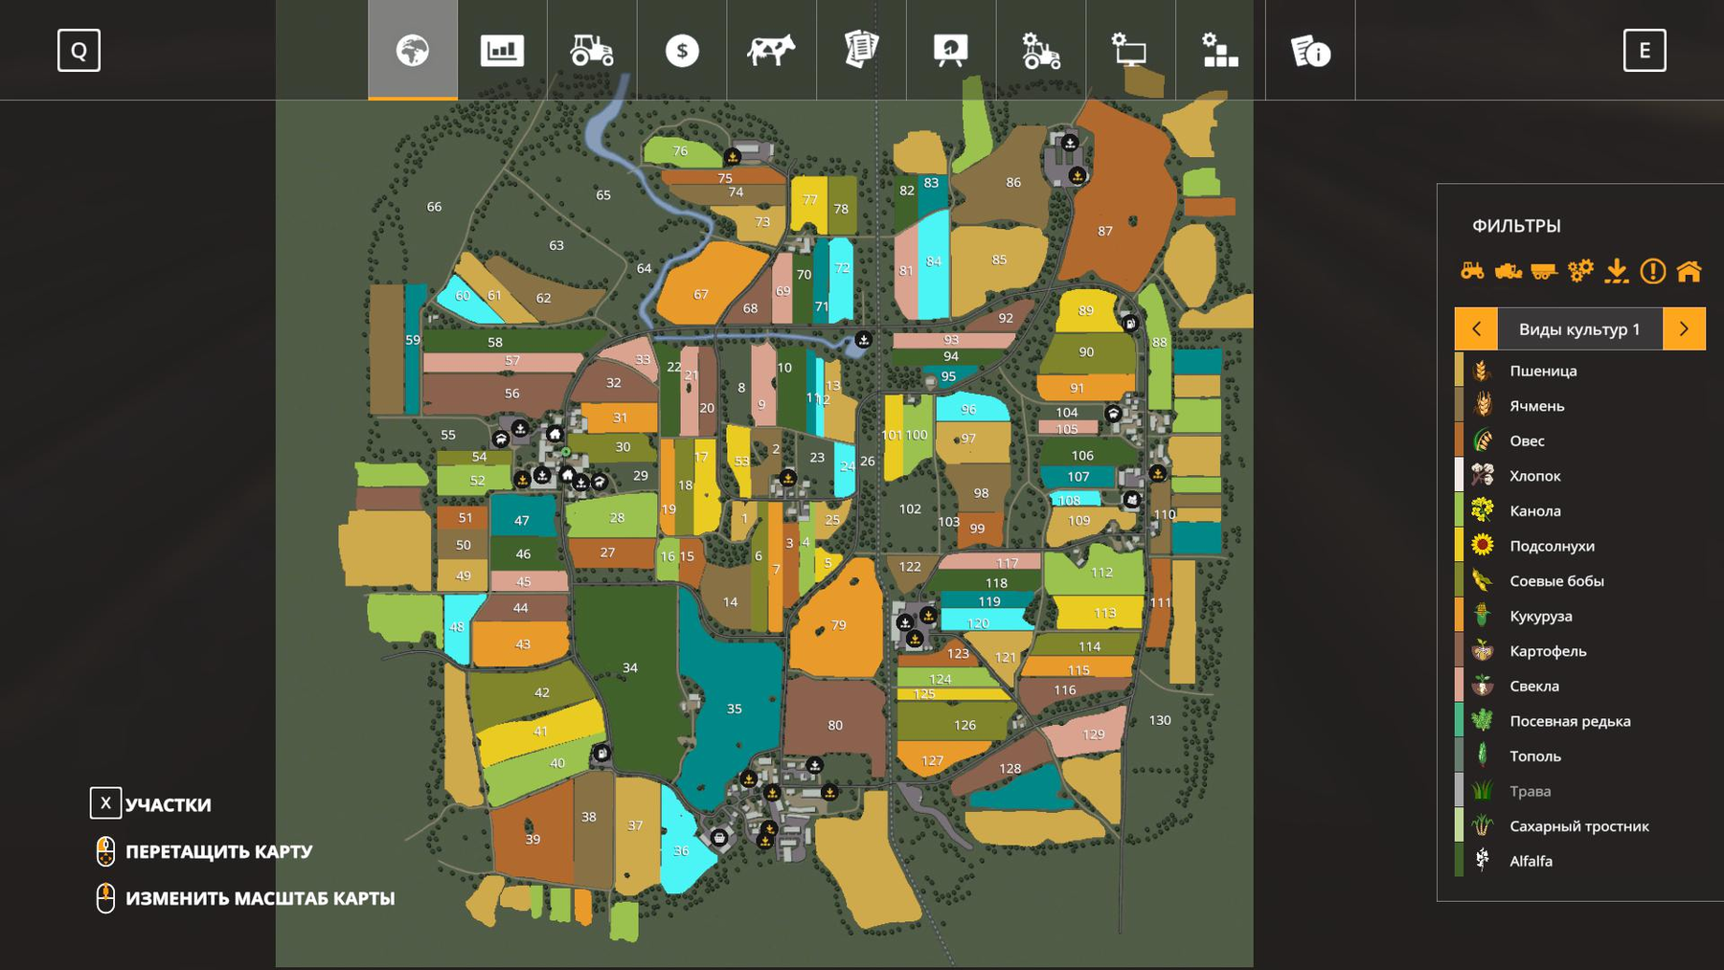
Task: Toggle the combine harvester map filter
Action: 1508,271
